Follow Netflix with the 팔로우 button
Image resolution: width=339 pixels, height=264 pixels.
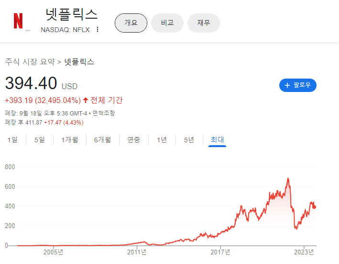point(298,85)
